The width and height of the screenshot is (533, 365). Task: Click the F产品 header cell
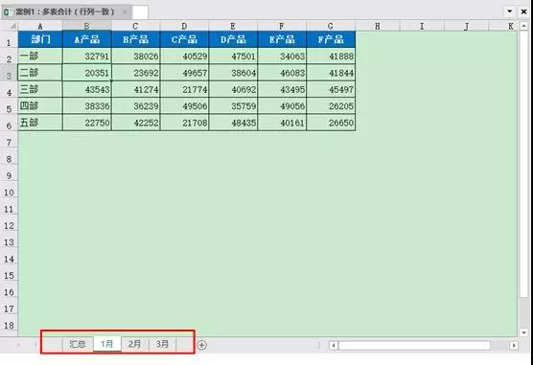(x=331, y=39)
